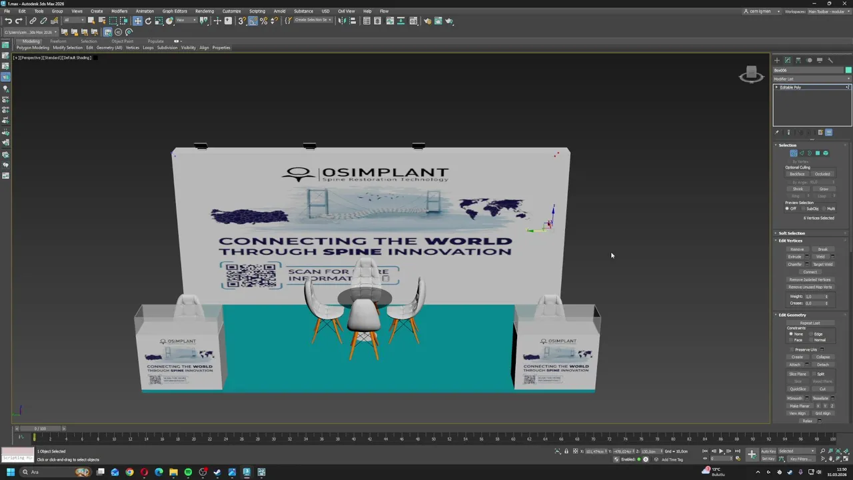Toggle the selection lock icon
853x480 pixels.
tap(566, 451)
